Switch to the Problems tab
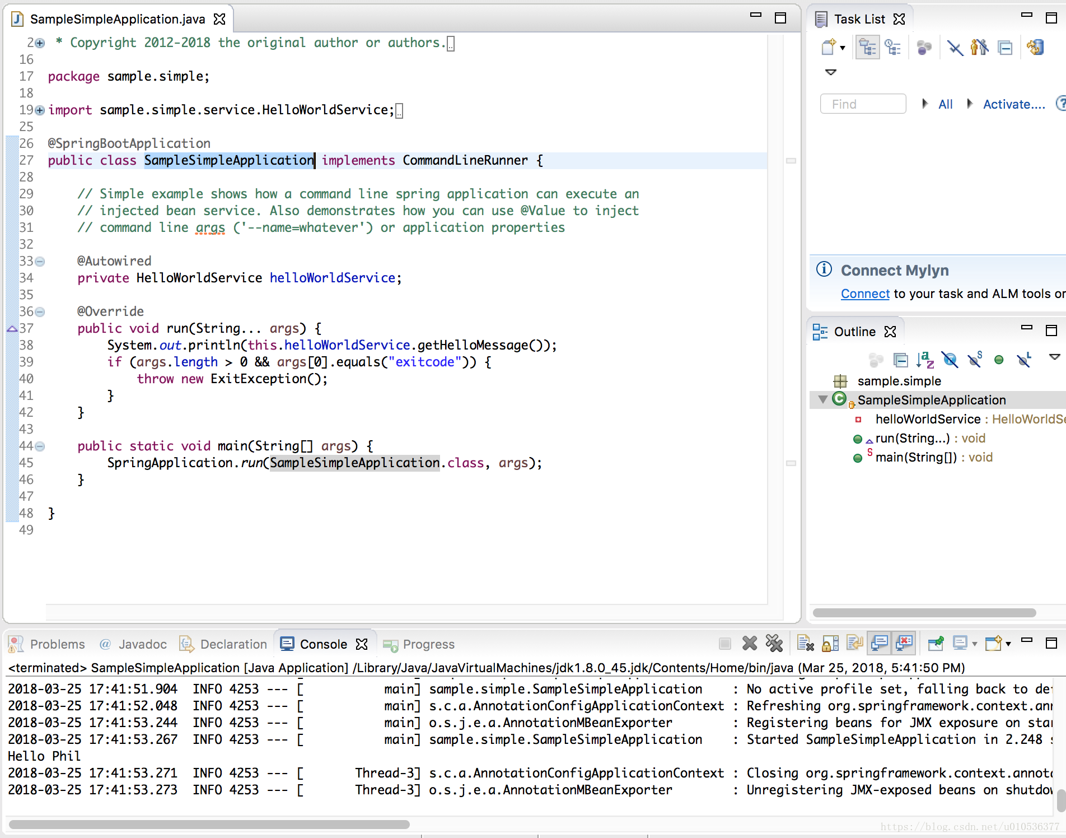This screenshot has height=838, width=1066. (47, 644)
